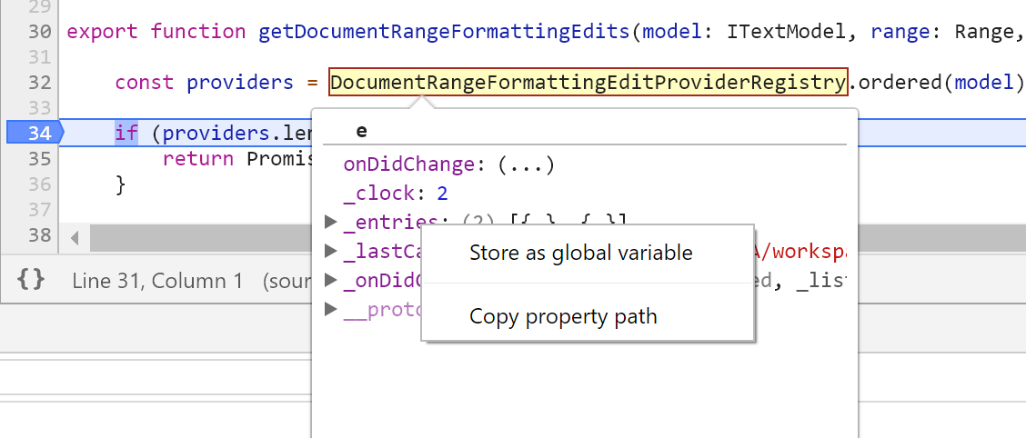Viewport: 1026px width, 438px height.
Task: Click line number 30 in gutter
Action: 40,32
